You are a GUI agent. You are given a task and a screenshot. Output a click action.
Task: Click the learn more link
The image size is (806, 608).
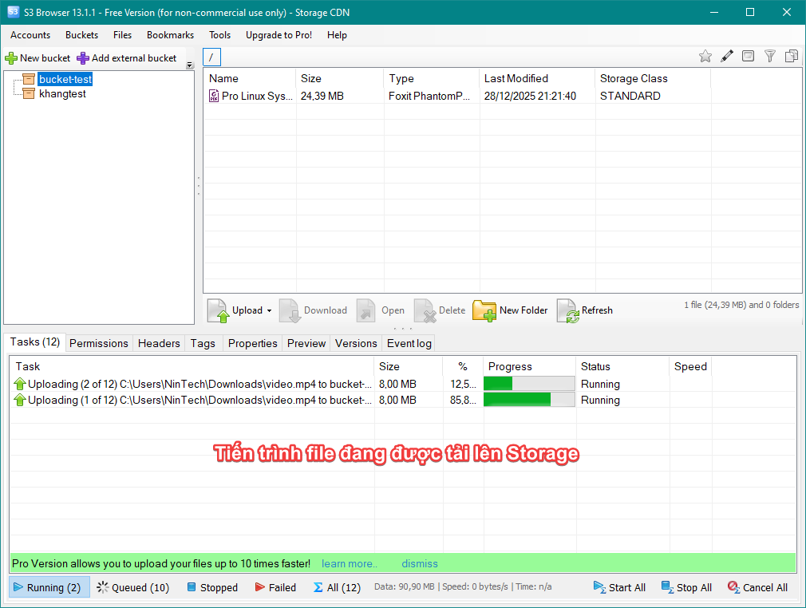pos(349,563)
